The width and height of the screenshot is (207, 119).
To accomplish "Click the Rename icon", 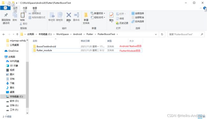I will [76, 15].
